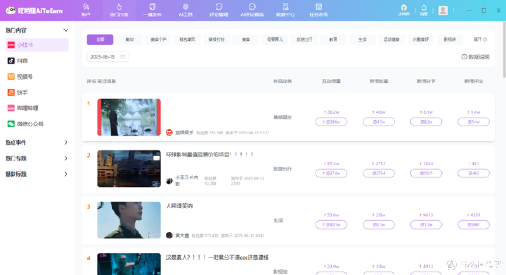This screenshot has width=506, height=275.
Task: Open the rank 3 人民请笑纳 thumbnail
Action: coord(129,220)
